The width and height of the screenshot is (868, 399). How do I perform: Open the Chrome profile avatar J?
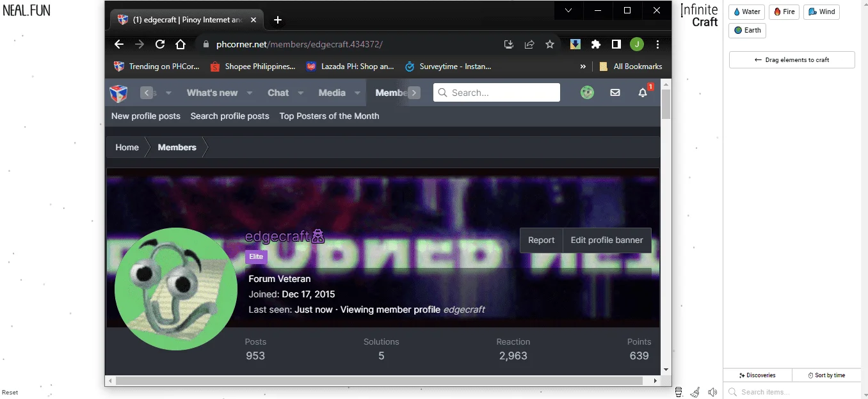coord(636,44)
